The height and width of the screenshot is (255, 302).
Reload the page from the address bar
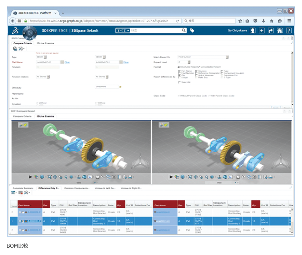pos(178,21)
